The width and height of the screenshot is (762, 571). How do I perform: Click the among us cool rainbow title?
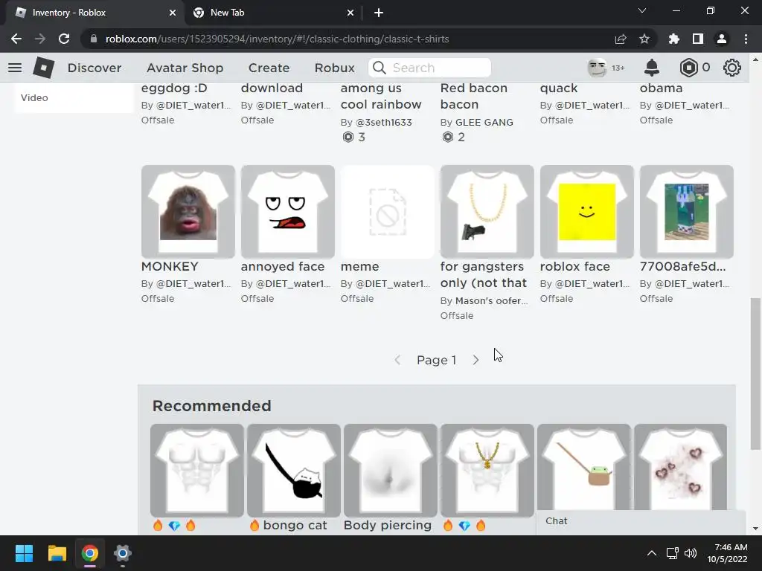381,96
